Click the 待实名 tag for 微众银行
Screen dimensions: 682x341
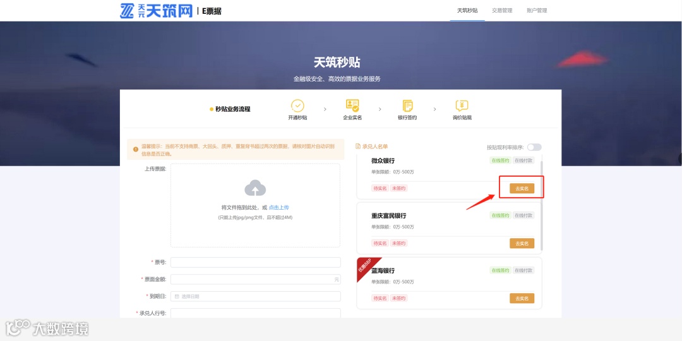[380, 188]
